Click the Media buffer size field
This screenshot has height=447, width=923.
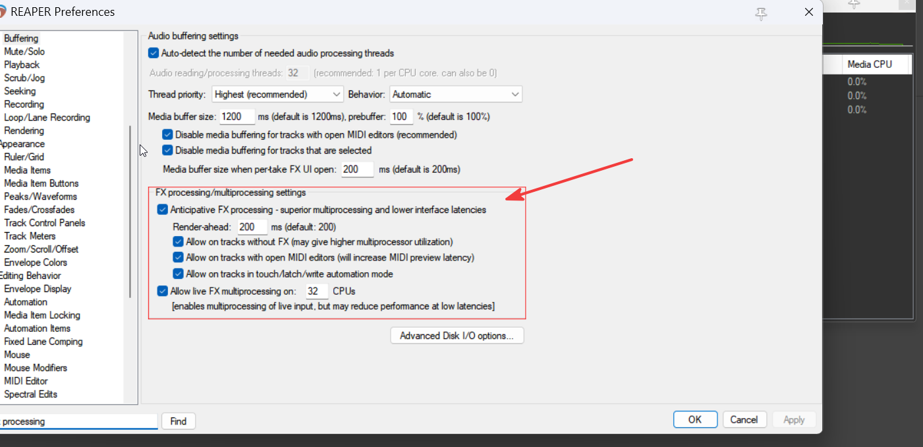(x=237, y=117)
